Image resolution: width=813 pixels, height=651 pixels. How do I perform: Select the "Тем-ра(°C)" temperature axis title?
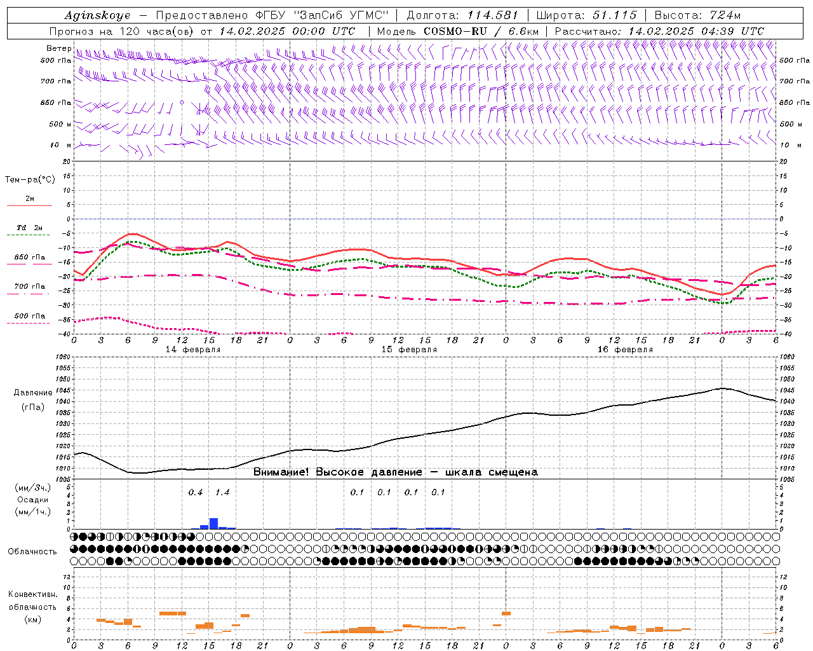[30, 180]
